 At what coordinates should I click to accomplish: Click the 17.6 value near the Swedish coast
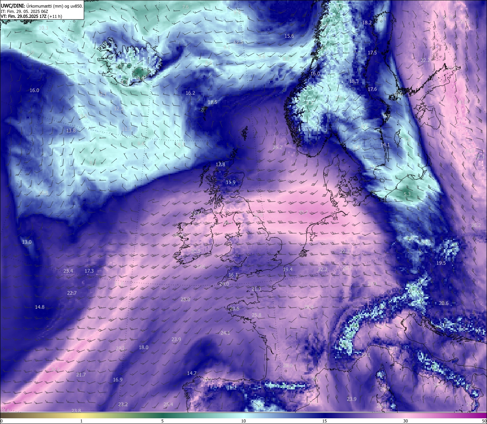tap(372, 89)
